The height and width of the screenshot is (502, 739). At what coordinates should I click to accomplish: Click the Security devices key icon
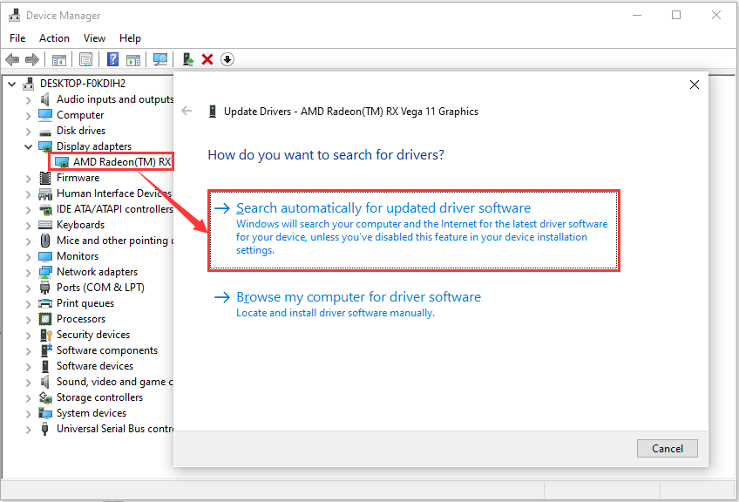pyautogui.click(x=45, y=335)
